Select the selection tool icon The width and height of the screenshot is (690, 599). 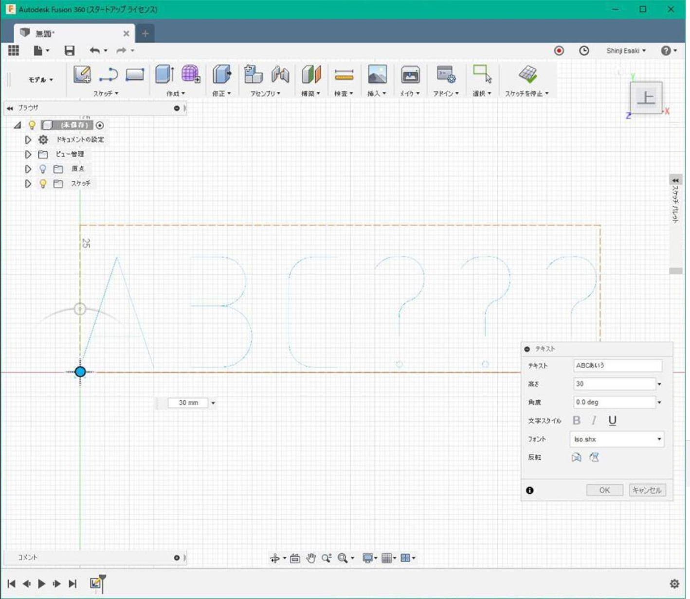[482, 74]
